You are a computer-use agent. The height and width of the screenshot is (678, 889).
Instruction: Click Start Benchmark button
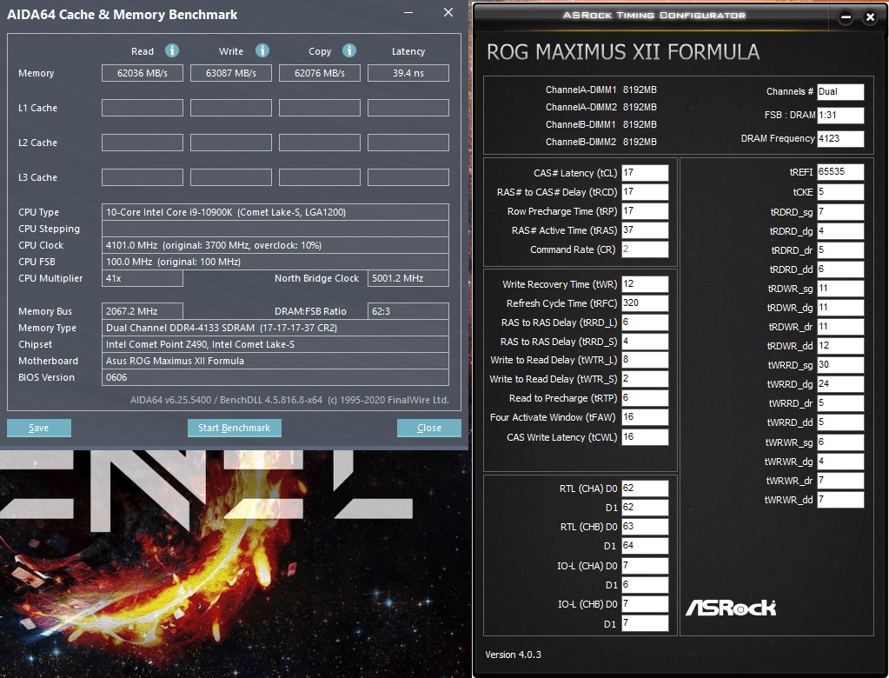click(234, 428)
